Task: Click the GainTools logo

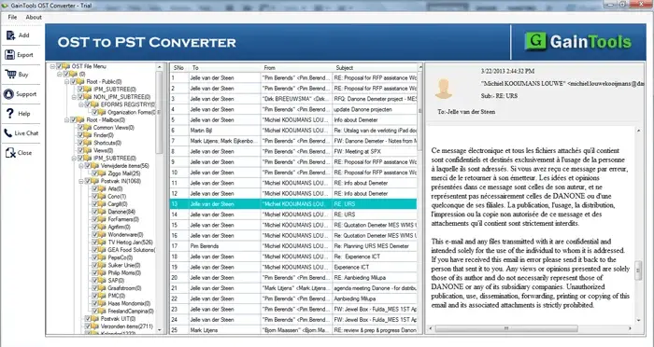Action: point(578,42)
